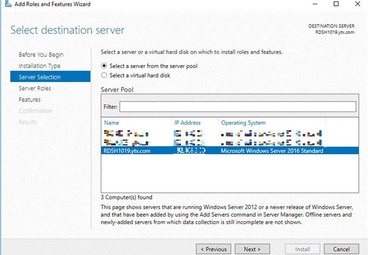
Task: Click the destination server name RDSH1019.ytx.com at top right
Action: pos(335,32)
